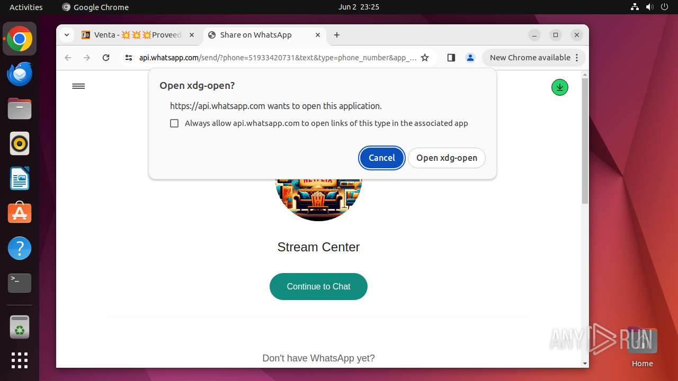
Task: Open the Activities overview
Action: [26, 7]
